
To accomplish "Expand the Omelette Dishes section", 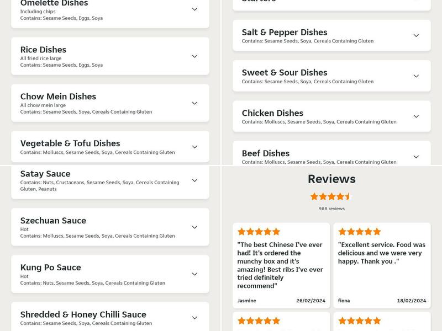I will pyautogui.click(x=194, y=9).
